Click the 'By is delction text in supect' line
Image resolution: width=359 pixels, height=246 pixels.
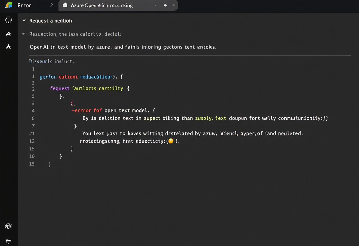(205, 118)
